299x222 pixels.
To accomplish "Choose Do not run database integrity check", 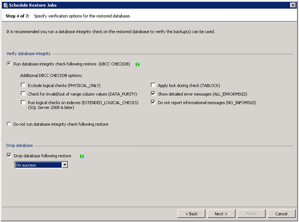I will pos(9,124).
